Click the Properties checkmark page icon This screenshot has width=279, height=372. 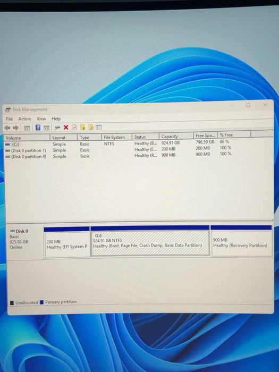click(74, 128)
